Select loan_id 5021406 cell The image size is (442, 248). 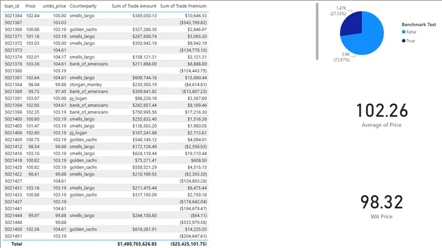click(13, 133)
